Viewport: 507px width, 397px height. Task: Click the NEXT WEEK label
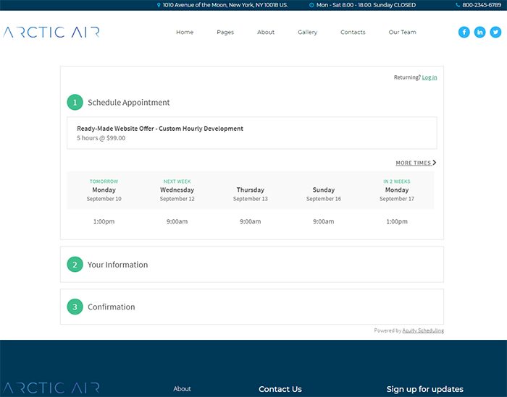tap(177, 182)
